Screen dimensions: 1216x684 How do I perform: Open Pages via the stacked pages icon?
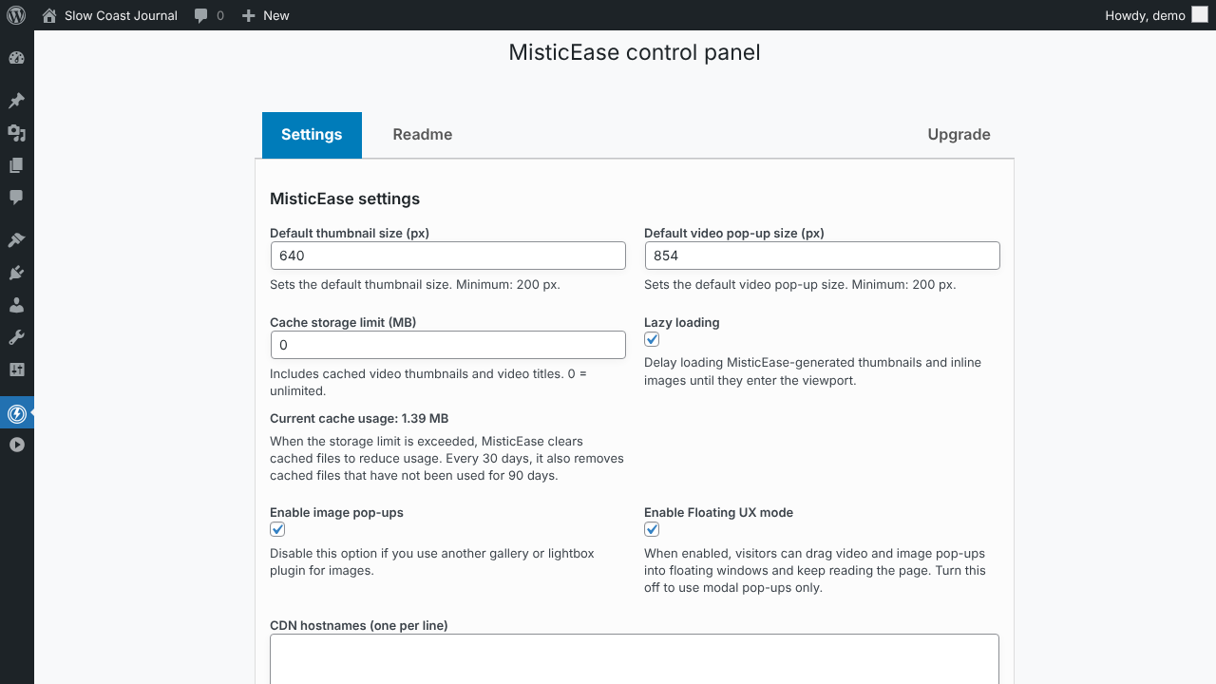(16, 165)
